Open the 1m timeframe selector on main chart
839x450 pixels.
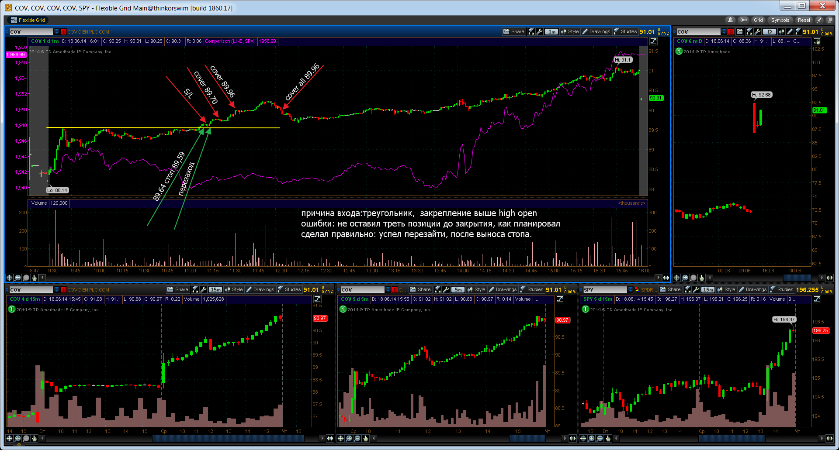pos(552,31)
